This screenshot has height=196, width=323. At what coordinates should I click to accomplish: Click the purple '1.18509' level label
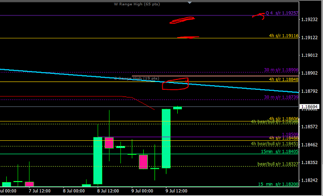pos(290,135)
